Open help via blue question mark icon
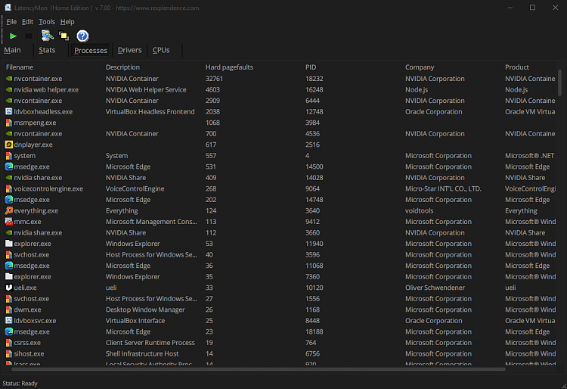This screenshot has width=567, height=389. (x=82, y=36)
